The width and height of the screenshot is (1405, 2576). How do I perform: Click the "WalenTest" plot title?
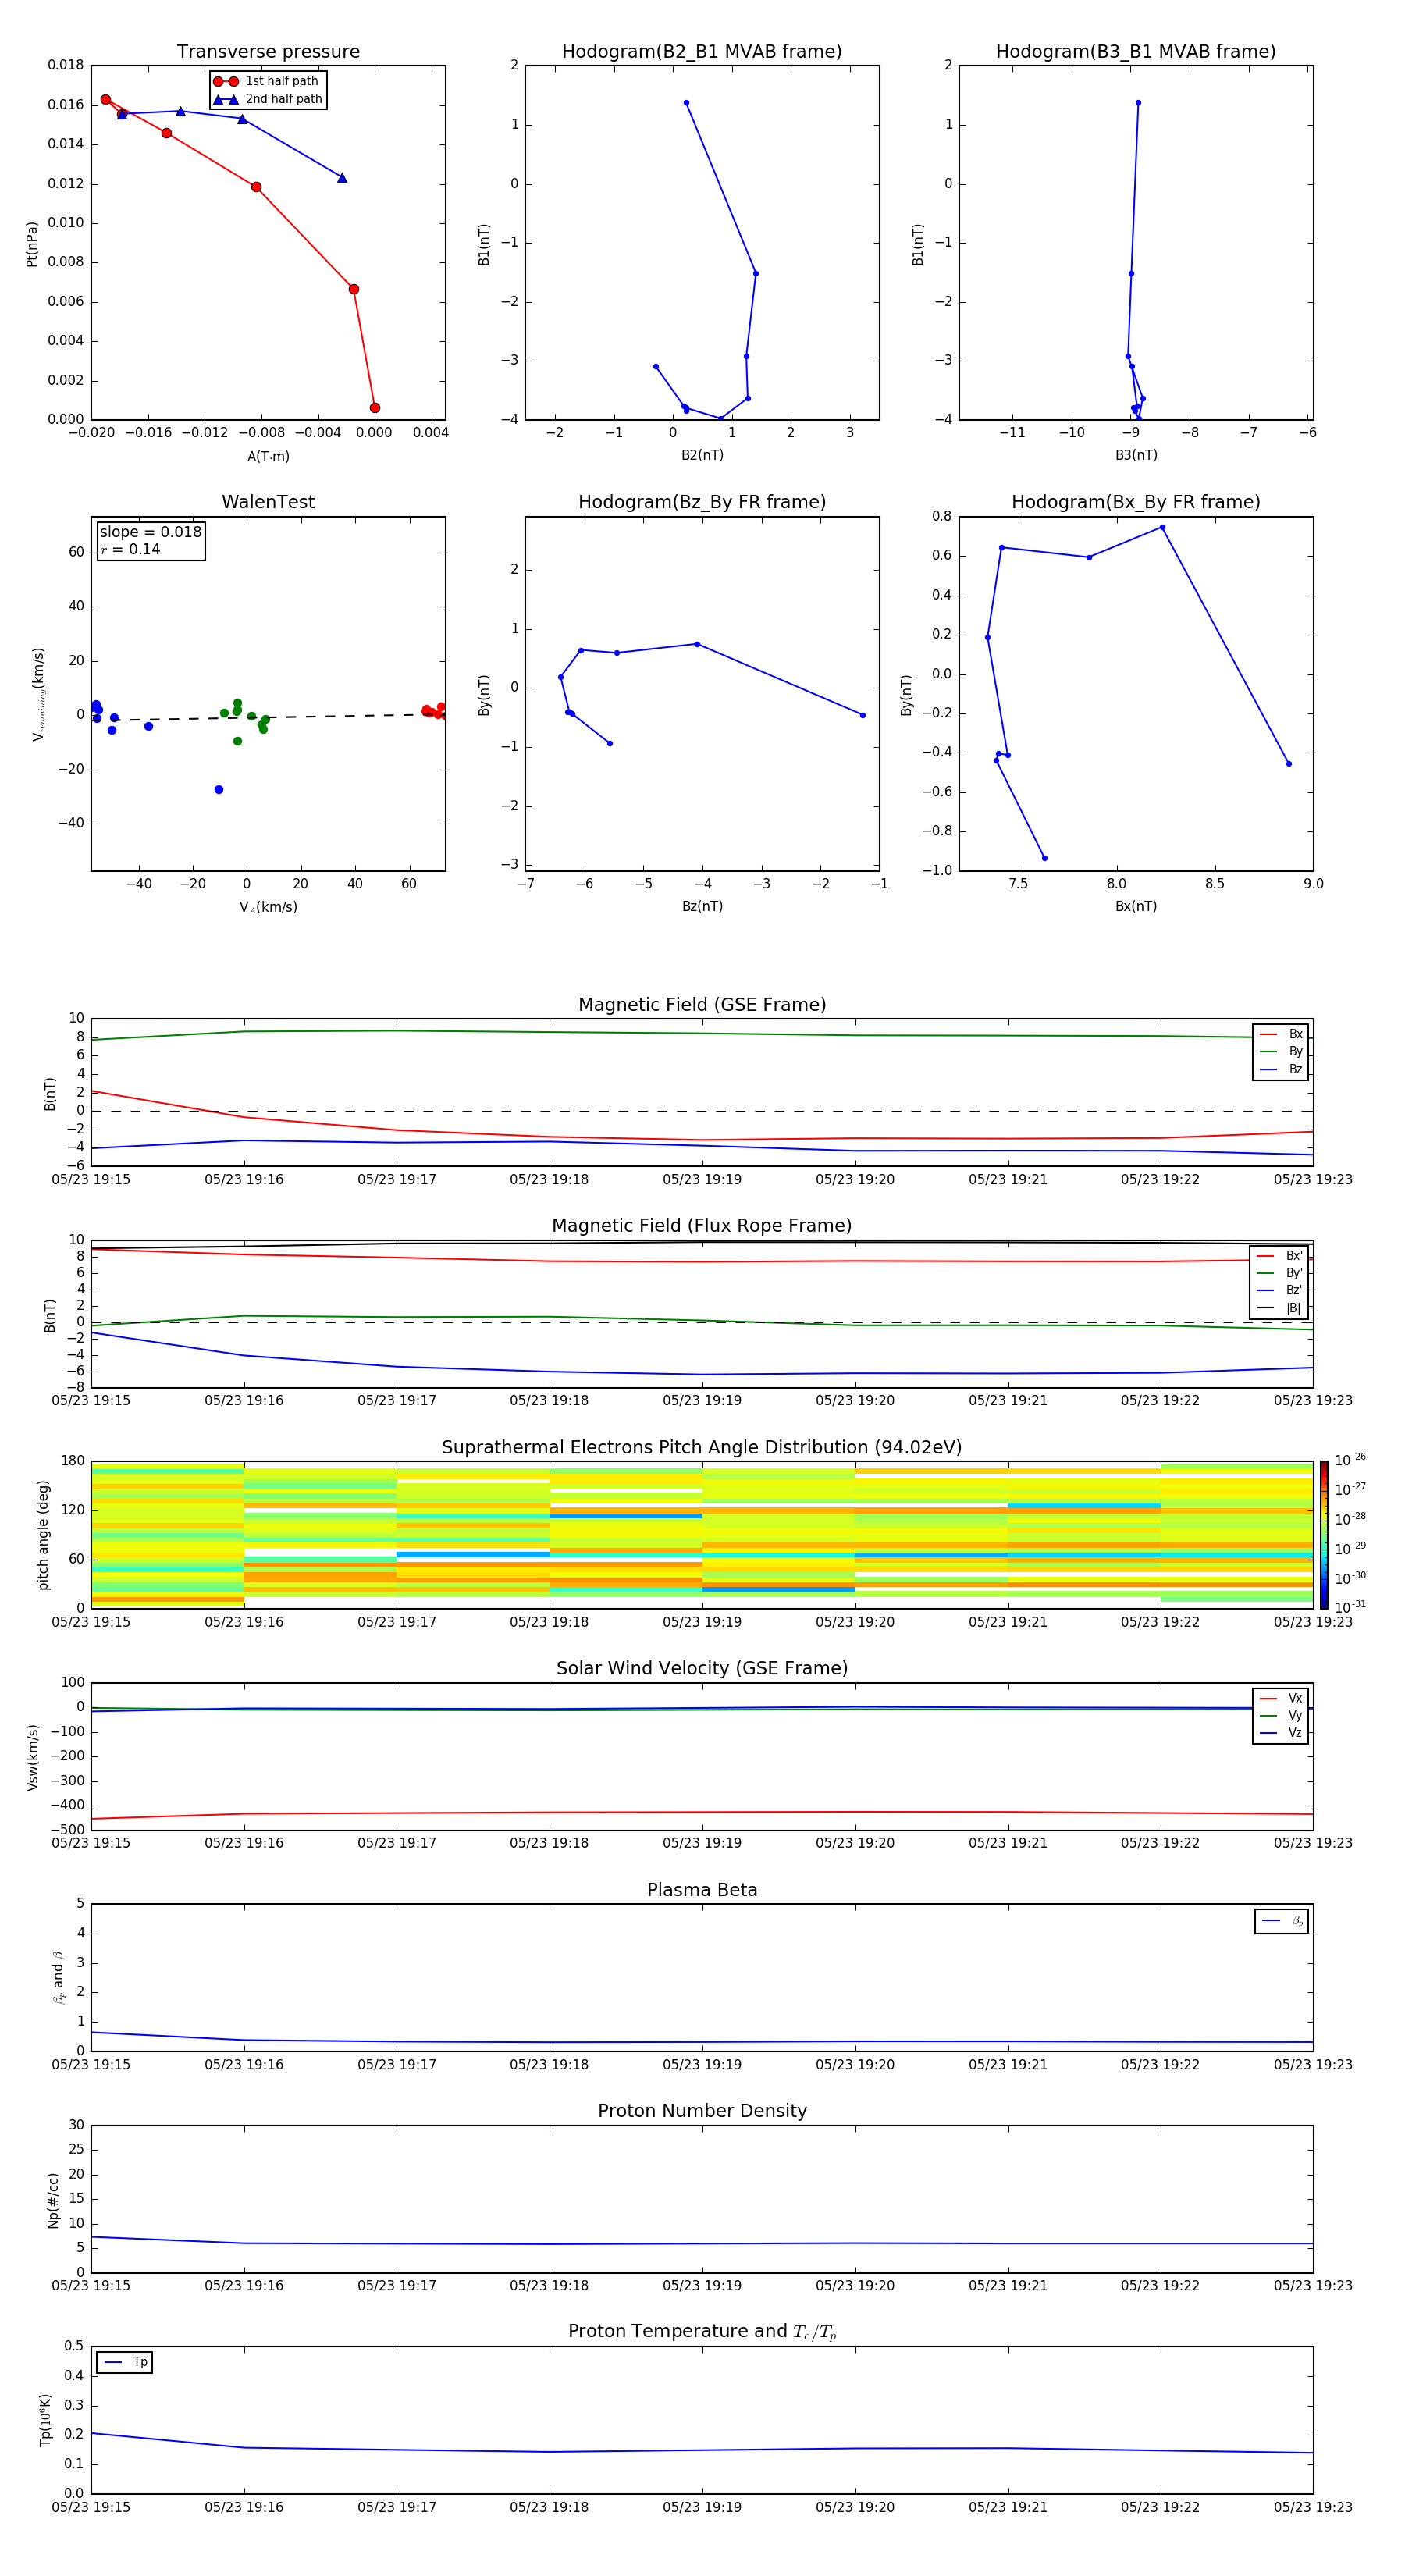268,502
